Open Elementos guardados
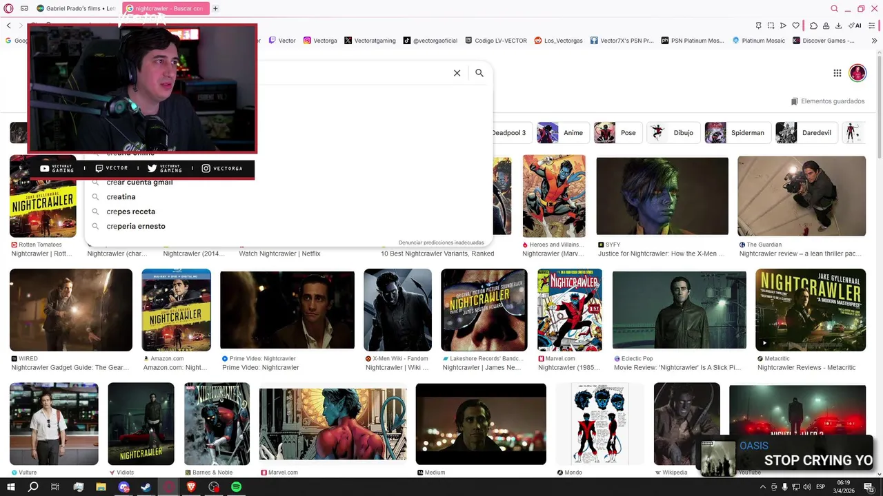 click(827, 101)
